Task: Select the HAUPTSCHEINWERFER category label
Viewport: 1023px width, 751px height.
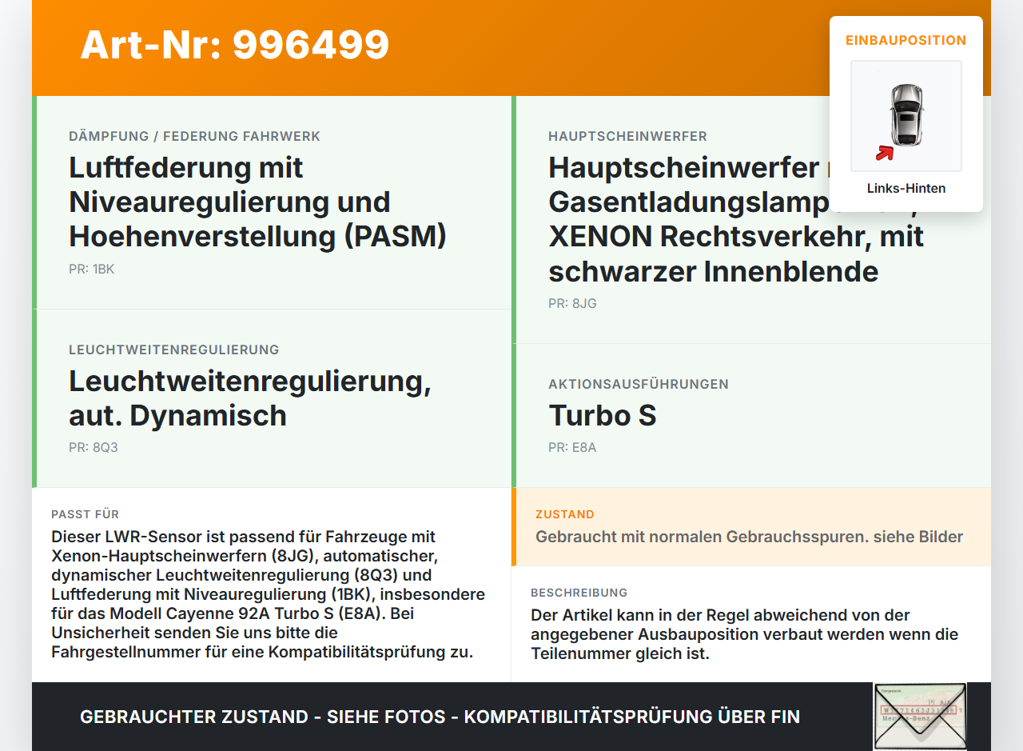Action: pyautogui.click(x=627, y=137)
